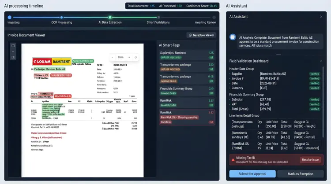Click the splitter handle below the AI message
The image size is (331, 184).
click(278, 54)
